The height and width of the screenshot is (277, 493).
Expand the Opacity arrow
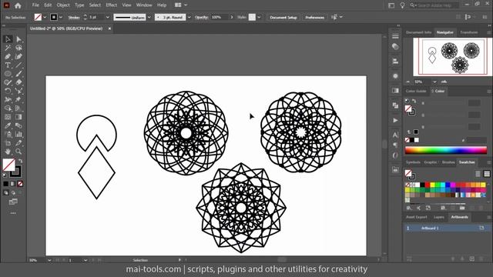tap(232, 17)
